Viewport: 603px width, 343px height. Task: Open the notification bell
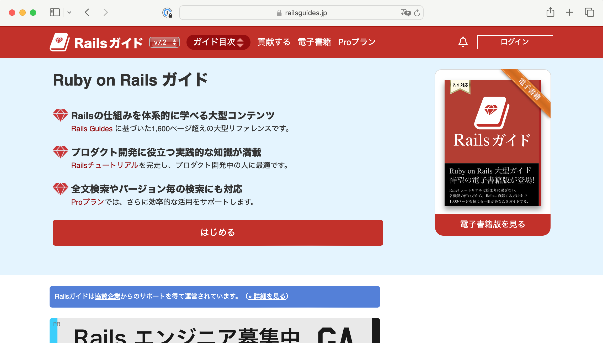pos(463,42)
